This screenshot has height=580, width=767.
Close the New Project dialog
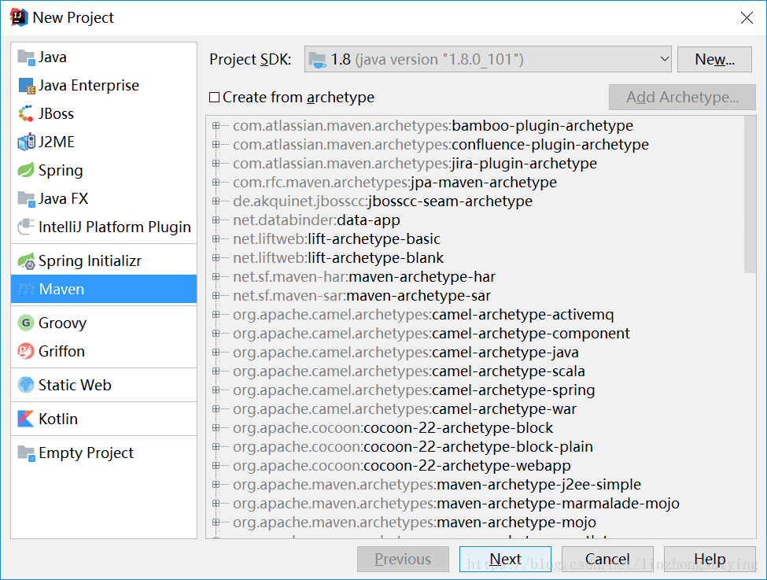click(x=747, y=18)
